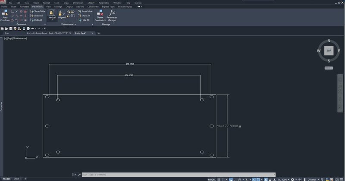Click Hide All in the Geometric panel
The height and width of the screenshot is (181, 345).
37,20
